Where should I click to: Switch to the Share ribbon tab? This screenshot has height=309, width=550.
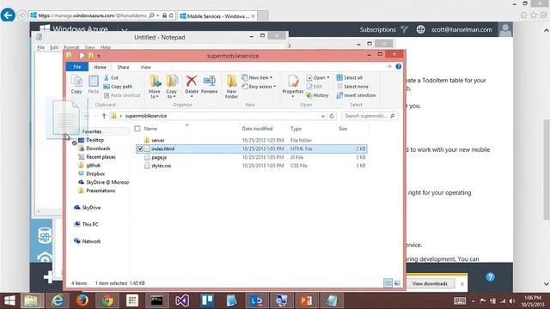pos(123,67)
